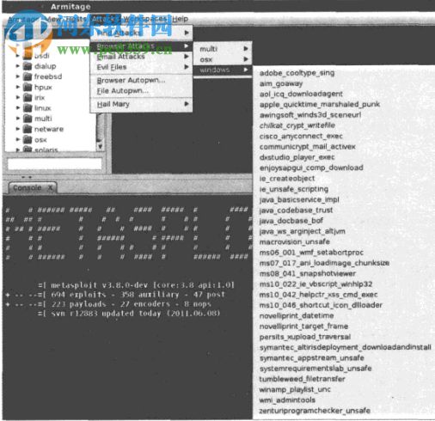Select cisco_anyconnect_exec exploit

[x=301, y=137]
